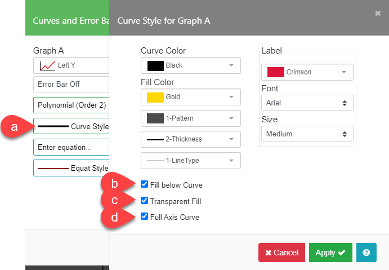Screen dimensions: 389x270
Task: Select the Arial font dropdown
Action: (307, 103)
